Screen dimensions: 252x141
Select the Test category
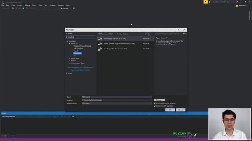click(x=75, y=56)
